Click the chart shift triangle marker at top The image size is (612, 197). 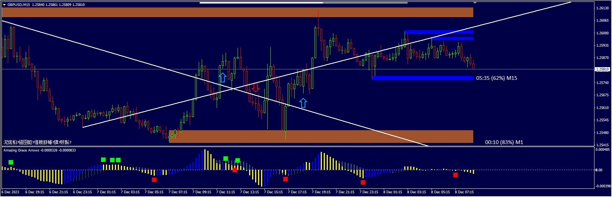click(474, 3)
